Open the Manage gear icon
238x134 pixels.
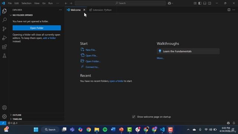(4, 117)
